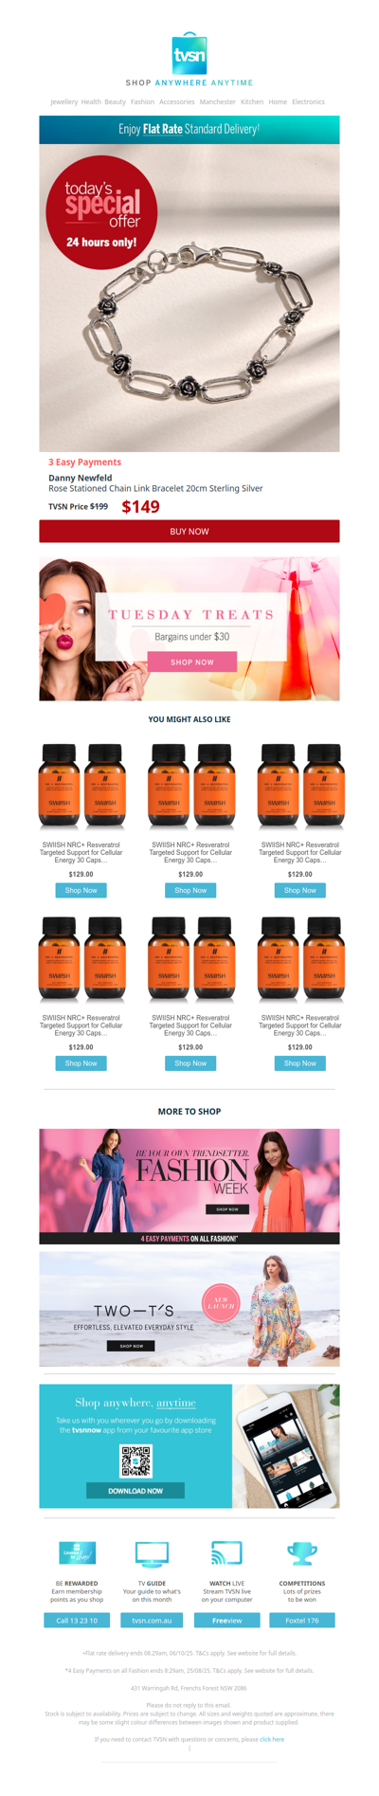Screen dimensions: 379x1796
Task: Click the Call 13 23 10 button
Action: click(x=77, y=1620)
